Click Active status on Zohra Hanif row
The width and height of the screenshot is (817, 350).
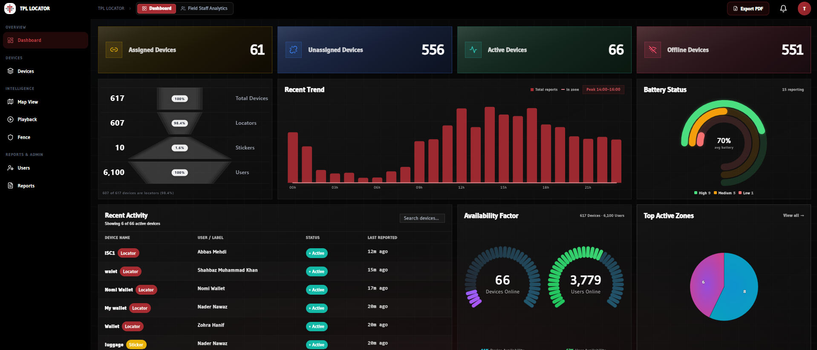pos(317,326)
